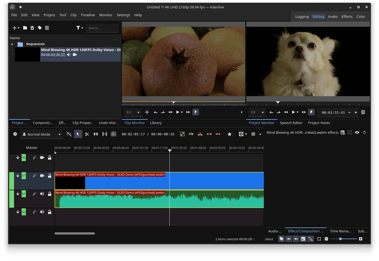This screenshot has height=261, width=379.
Task: Switch to the Library tab
Action: click(156, 123)
